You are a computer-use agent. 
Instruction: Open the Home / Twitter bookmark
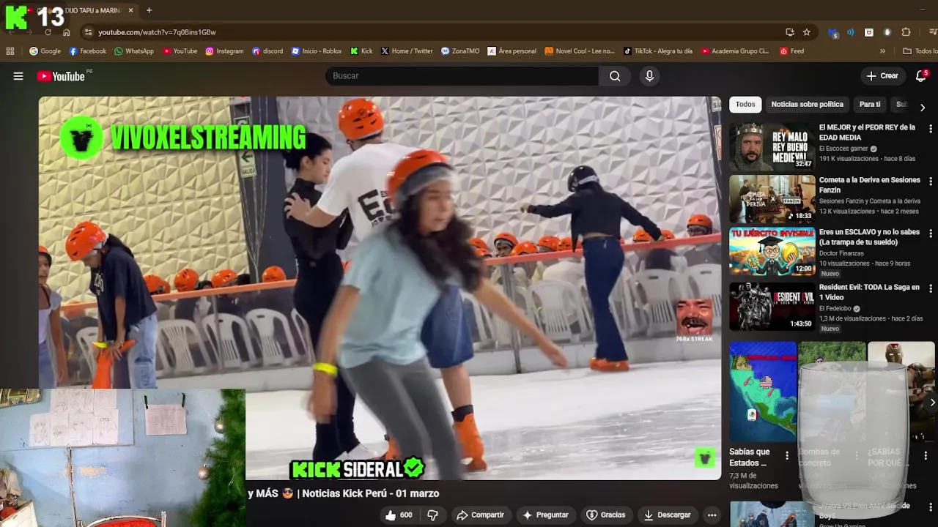tap(407, 51)
